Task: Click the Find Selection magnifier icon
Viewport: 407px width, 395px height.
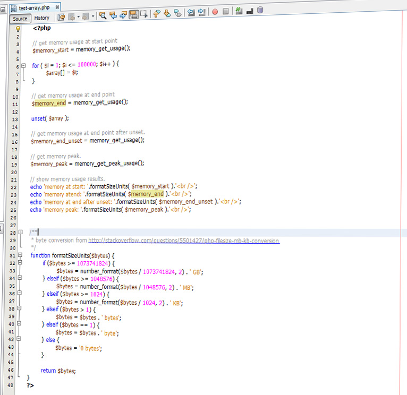Action: tap(103, 16)
